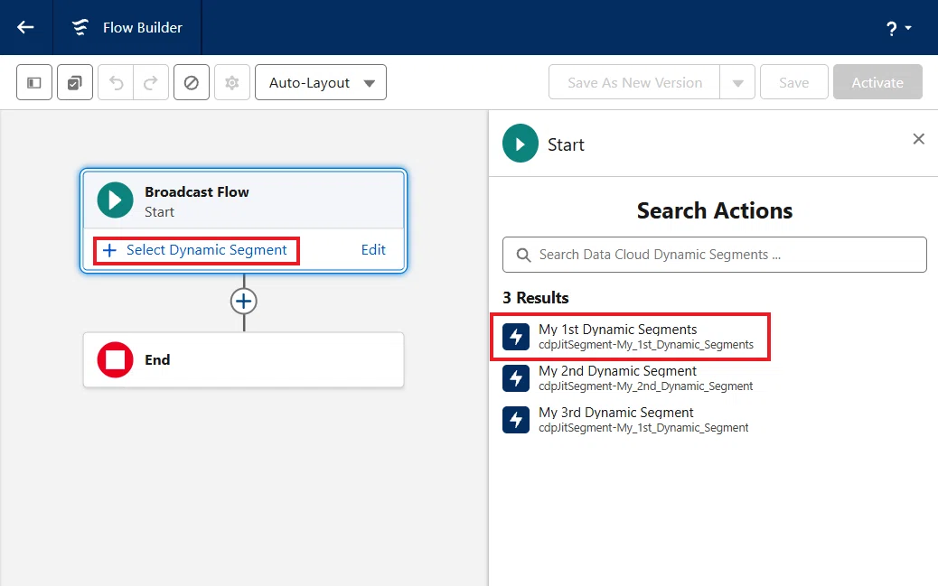This screenshot has width=938, height=586.
Task: Click Select Dynamic Segment link
Action: click(x=196, y=250)
